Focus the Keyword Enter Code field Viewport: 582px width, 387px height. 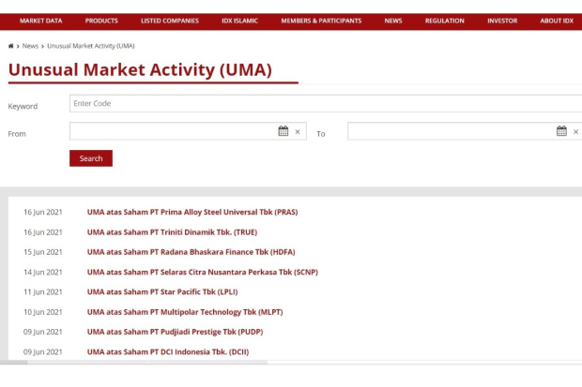(x=326, y=103)
